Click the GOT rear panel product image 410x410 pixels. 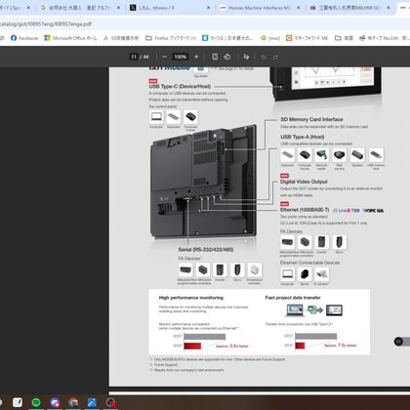pyautogui.click(x=203, y=182)
